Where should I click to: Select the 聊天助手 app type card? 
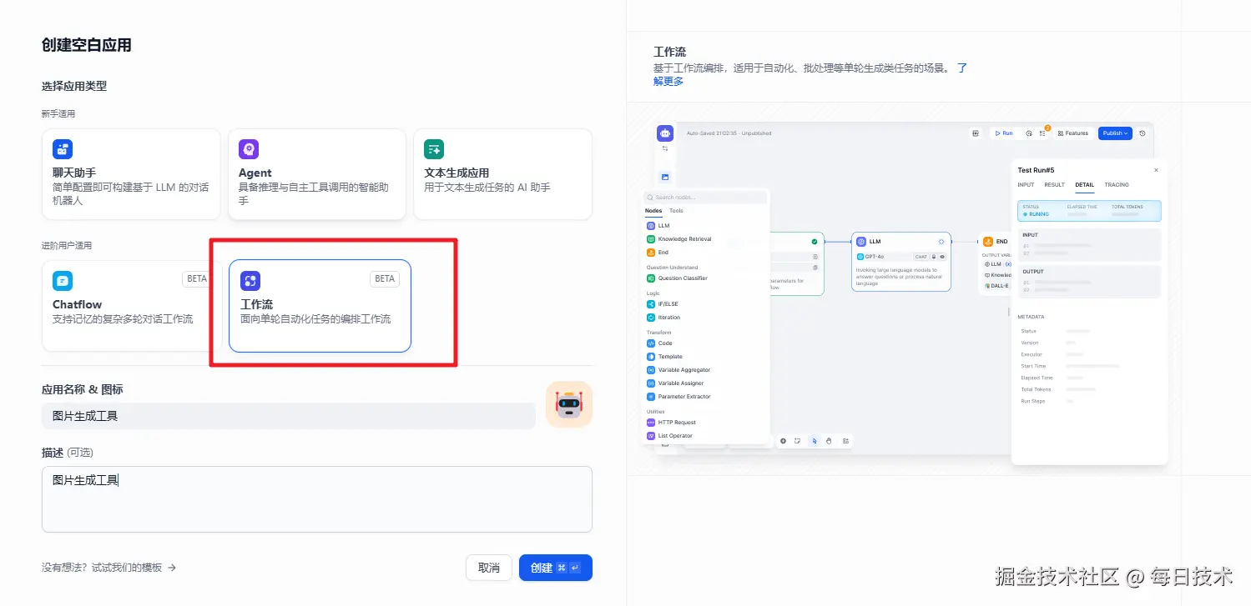pos(131,174)
